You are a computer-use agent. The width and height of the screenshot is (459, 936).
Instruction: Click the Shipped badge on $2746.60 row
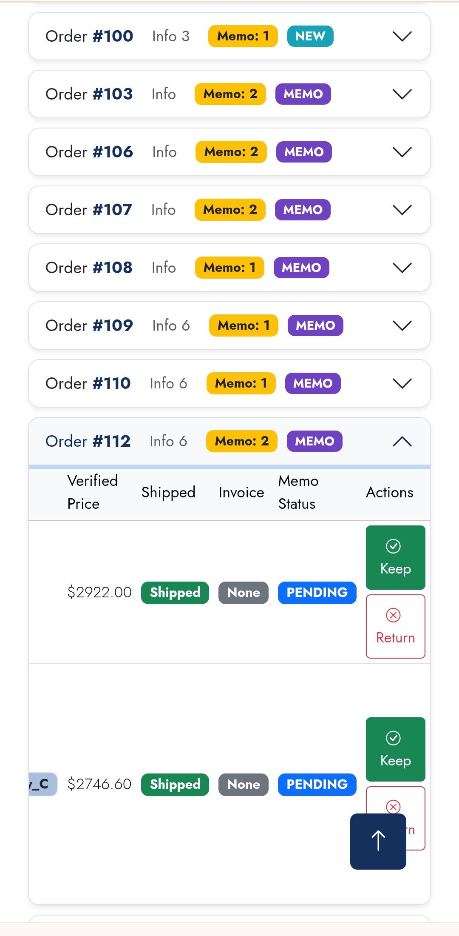pos(175,785)
